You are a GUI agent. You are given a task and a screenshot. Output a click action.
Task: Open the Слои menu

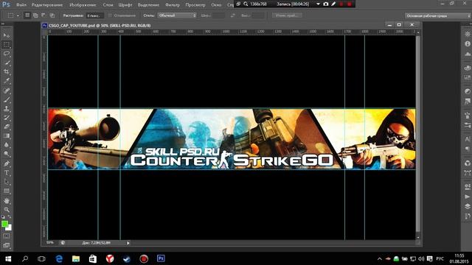coord(108,5)
